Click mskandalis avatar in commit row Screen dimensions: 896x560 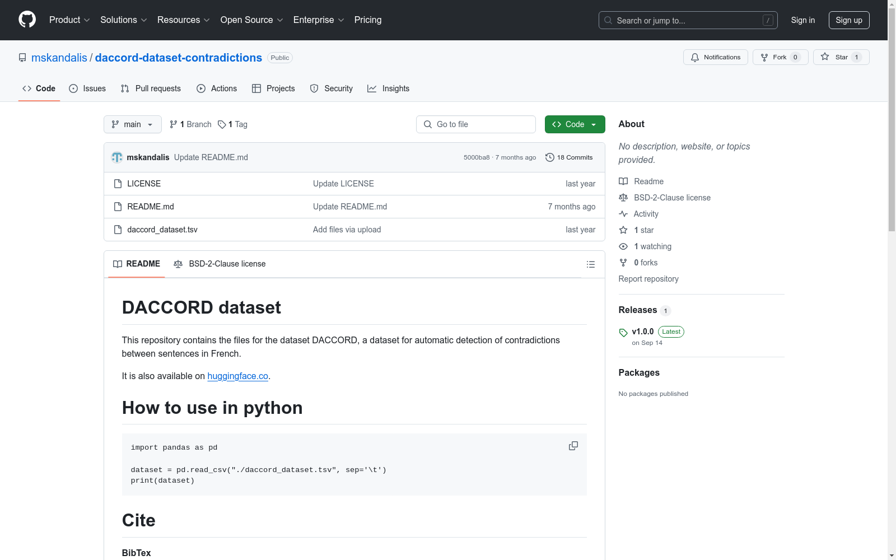(x=117, y=157)
